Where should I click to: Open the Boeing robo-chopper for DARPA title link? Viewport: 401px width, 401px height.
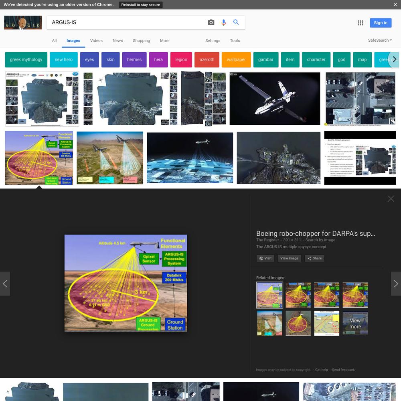[316, 233]
